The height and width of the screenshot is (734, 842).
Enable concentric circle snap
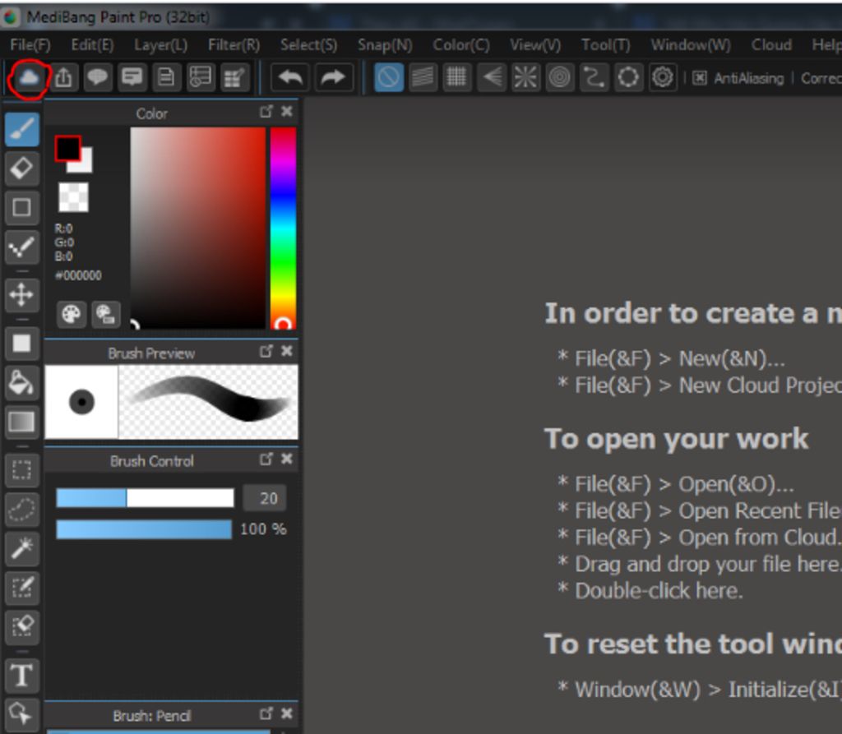coord(559,78)
